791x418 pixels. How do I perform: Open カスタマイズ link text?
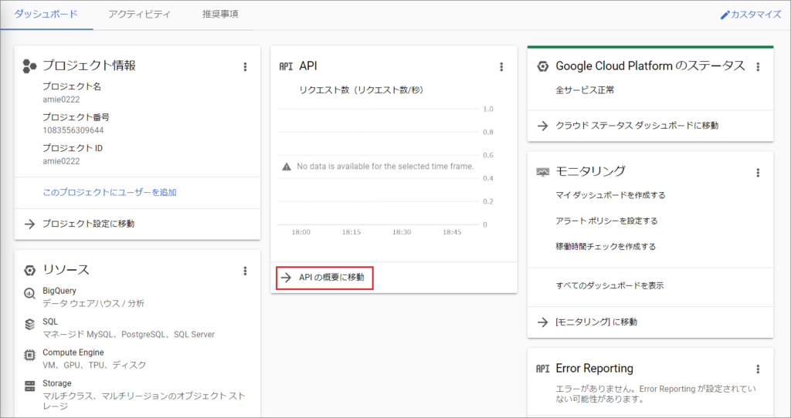(x=755, y=15)
